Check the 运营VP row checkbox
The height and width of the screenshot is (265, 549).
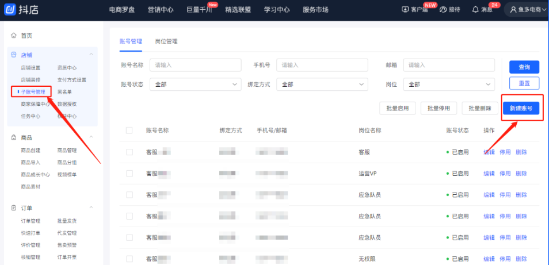point(129,174)
